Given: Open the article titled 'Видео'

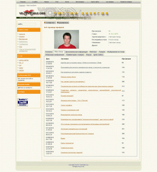Looking at the screenshot, I should (63, 138).
